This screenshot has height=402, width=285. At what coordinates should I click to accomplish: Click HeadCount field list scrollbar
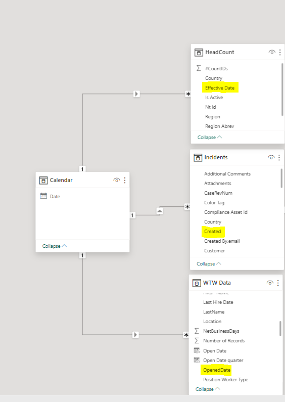[x=282, y=89]
